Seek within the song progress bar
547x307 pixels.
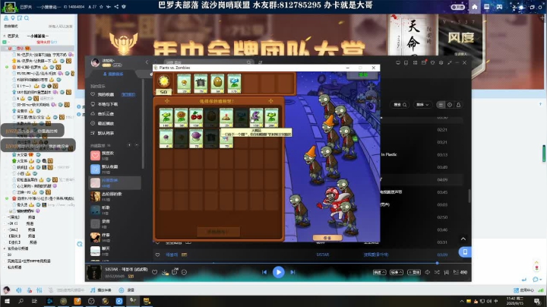278,263
